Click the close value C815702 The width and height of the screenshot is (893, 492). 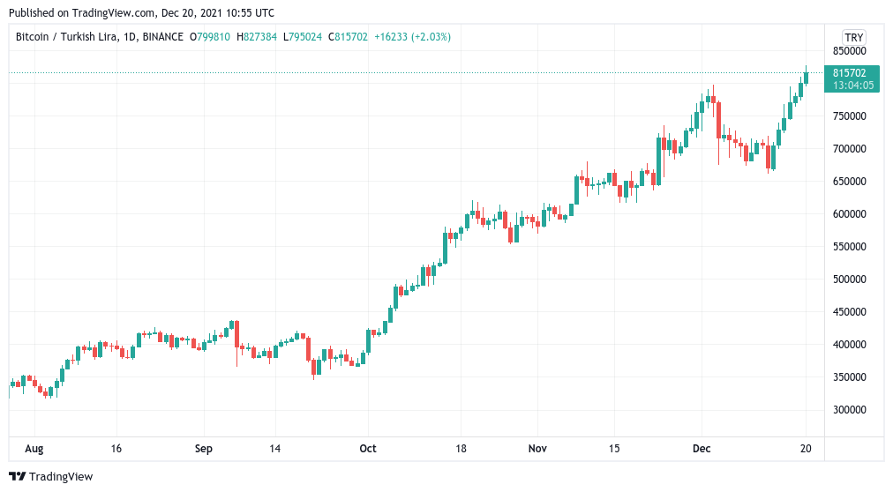348,37
